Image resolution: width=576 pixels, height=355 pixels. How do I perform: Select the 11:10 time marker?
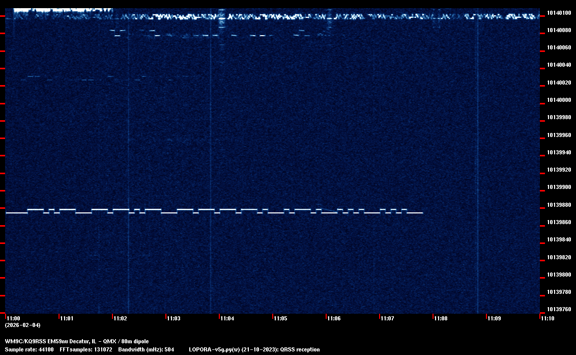tap(548, 318)
